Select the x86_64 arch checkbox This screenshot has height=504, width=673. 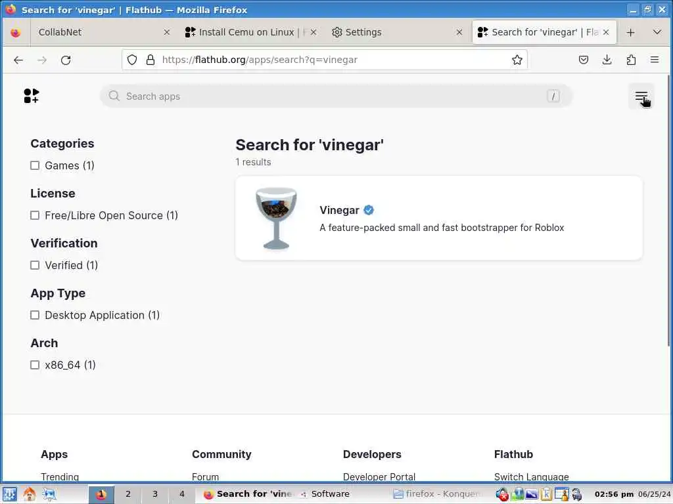35,365
